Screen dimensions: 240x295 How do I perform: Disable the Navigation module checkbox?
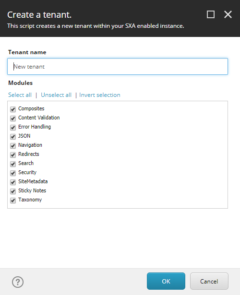point(13,146)
